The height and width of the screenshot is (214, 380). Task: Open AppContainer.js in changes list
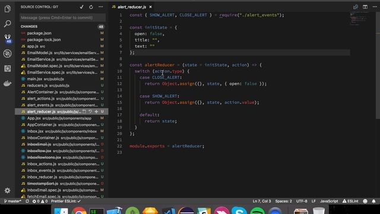pyautogui.click(x=62, y=125)
